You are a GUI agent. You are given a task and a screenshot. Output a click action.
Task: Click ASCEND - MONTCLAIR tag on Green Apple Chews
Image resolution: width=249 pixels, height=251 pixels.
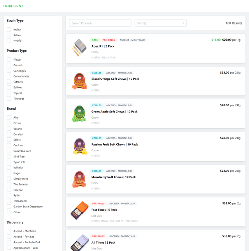pos(119,105)
